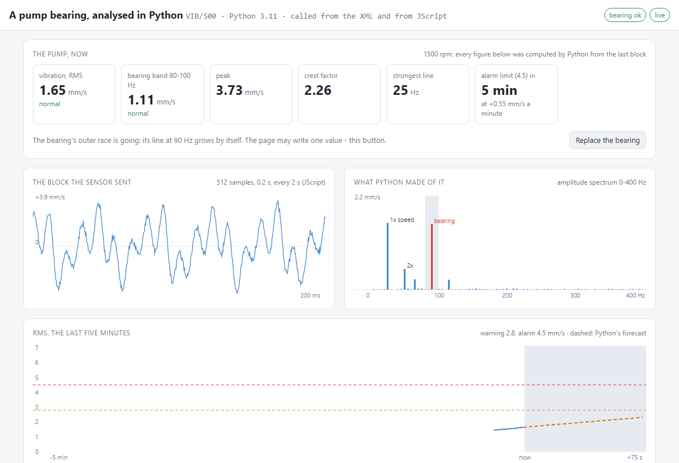Click the "now" label on the RMS time axis
The width and height of the screenshot is (679, 463).
[x=525, y=457]
